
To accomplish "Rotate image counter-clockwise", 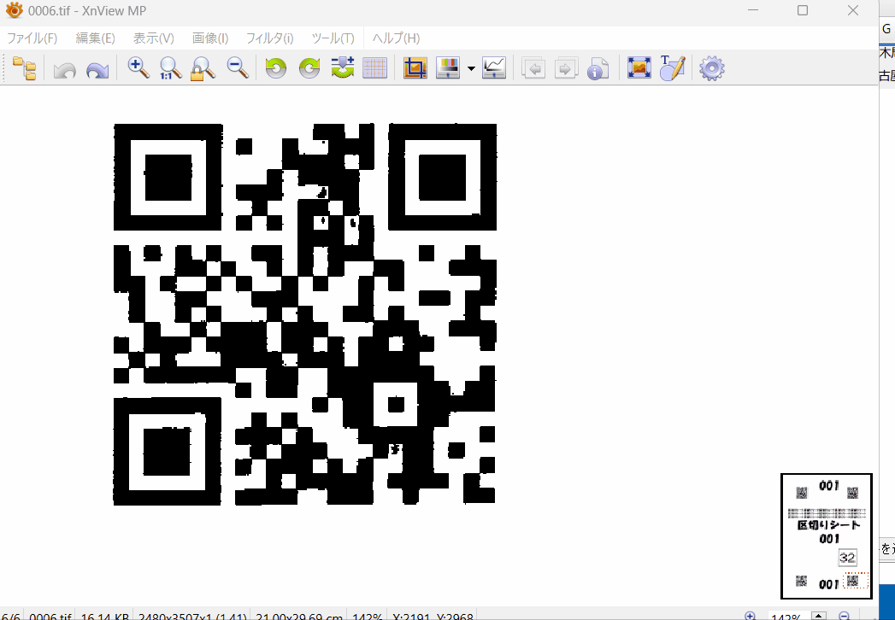I will [276, 68].
